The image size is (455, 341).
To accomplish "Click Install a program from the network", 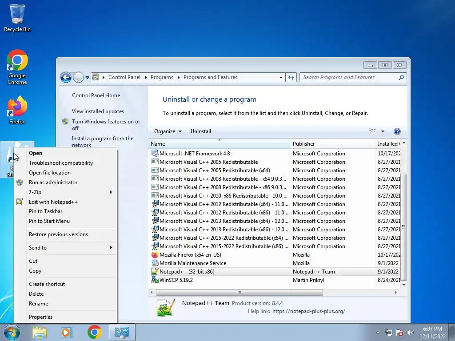I will [103, 142].
